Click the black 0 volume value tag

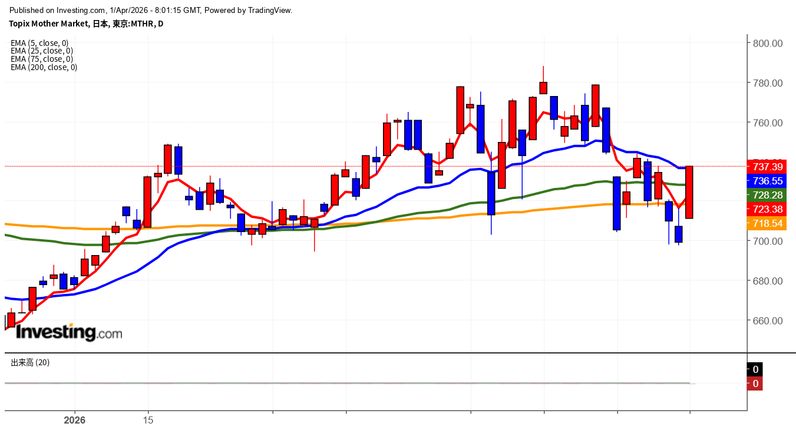[755, 370]
